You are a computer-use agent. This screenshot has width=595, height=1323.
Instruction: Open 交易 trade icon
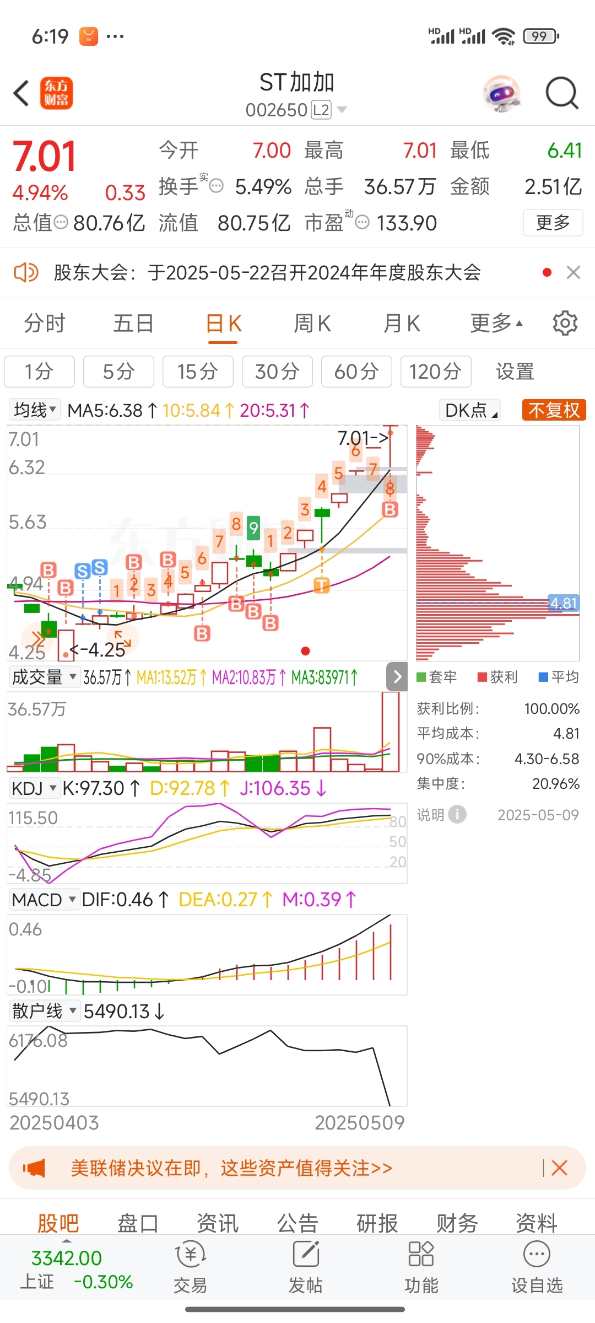190,1266
